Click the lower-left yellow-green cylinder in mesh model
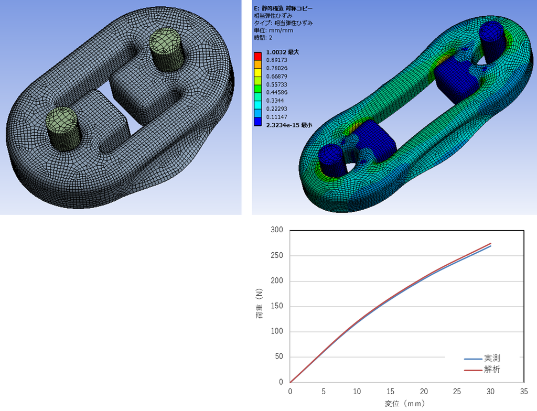 coord(63,128)
